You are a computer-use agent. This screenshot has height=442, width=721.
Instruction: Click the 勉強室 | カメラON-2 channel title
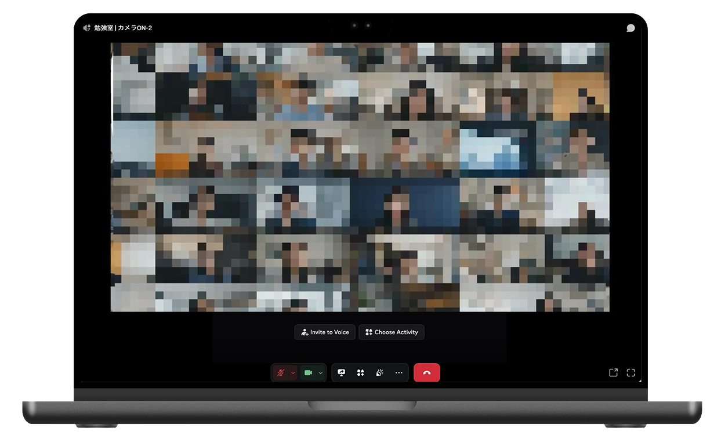(123, 28)
